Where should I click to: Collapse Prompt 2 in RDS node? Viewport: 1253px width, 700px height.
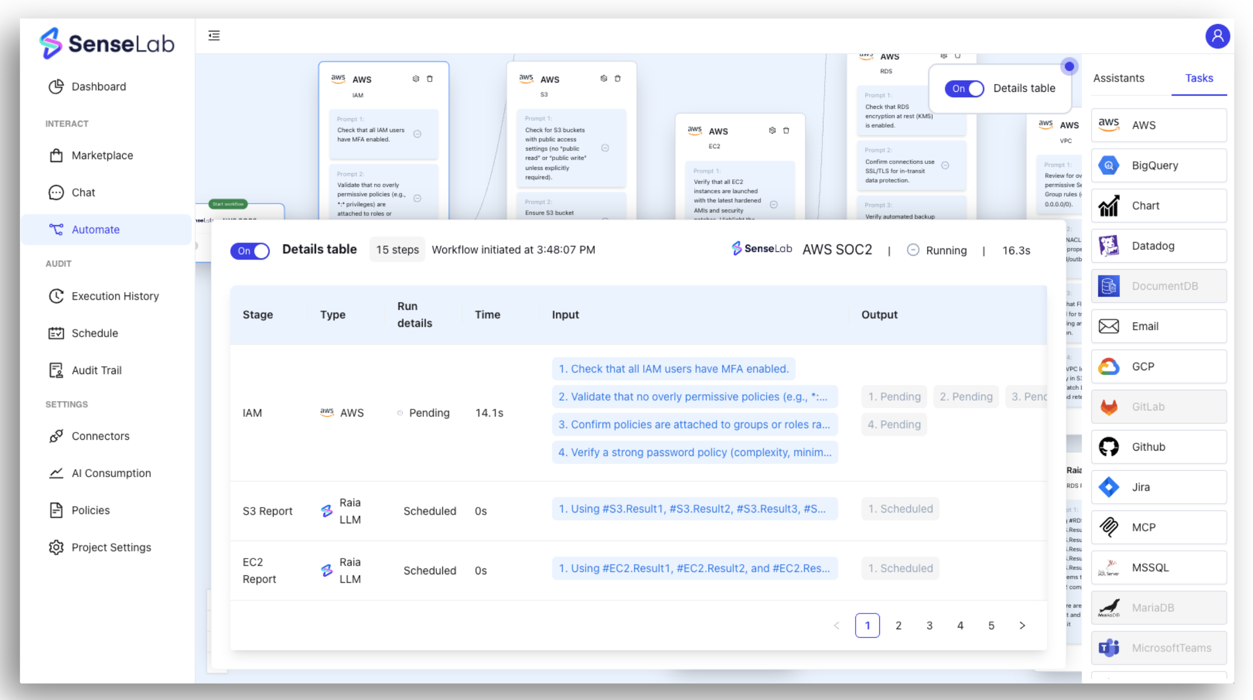pos(945,165)
